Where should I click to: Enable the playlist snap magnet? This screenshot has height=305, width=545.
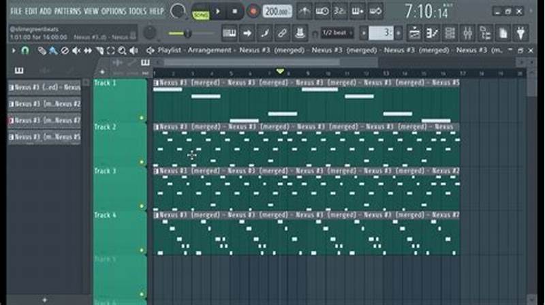coord(25,50)
